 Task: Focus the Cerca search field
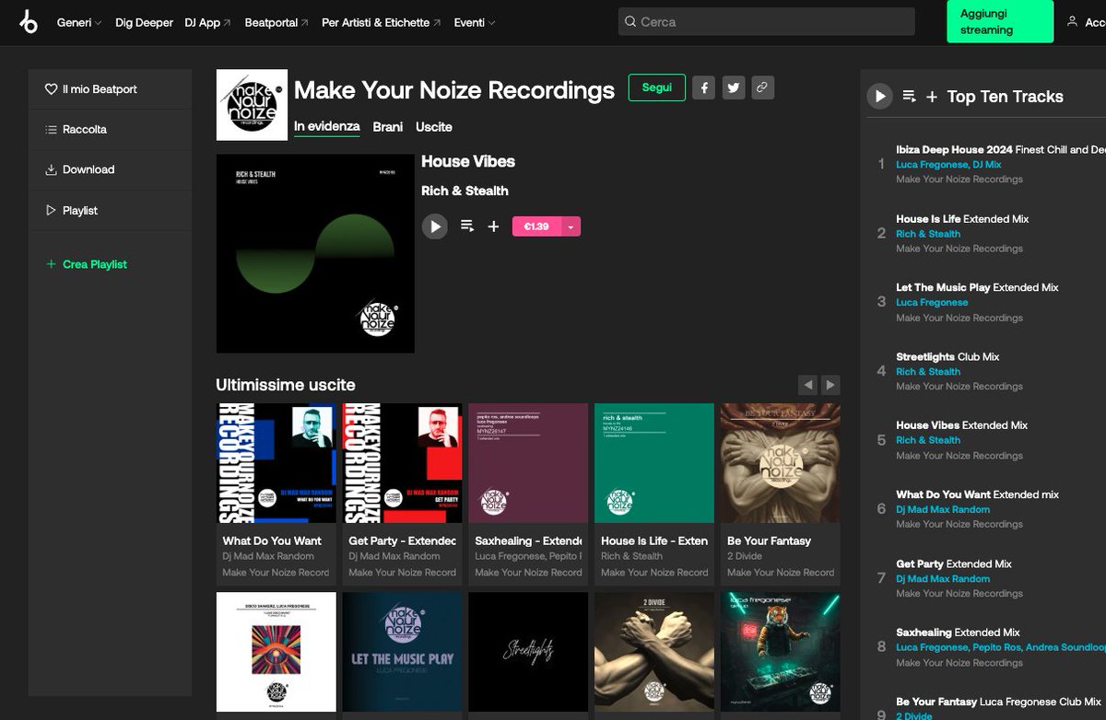click(766, 21)
